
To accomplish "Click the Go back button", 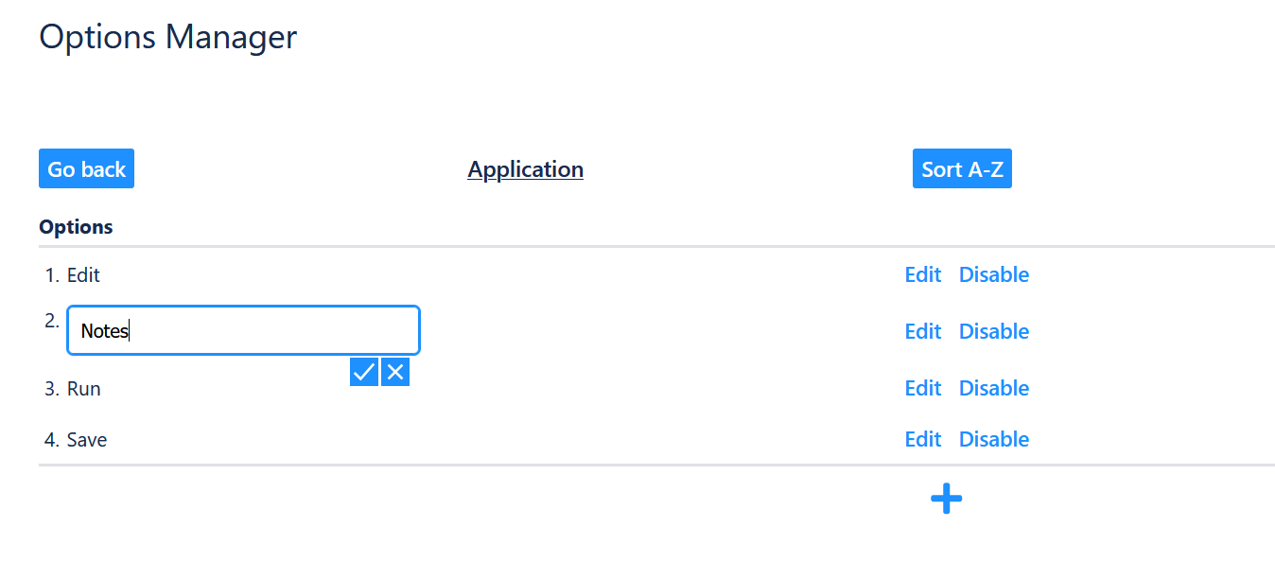I will click(86, 169).
